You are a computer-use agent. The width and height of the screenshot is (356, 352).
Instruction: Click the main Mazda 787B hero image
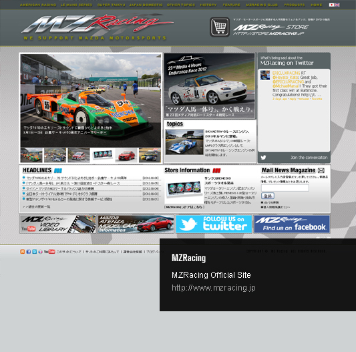[91, 101]
